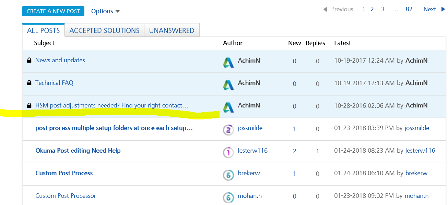
Task: View author profile lesterw116 in Author column
Action: tap(253, 151)
